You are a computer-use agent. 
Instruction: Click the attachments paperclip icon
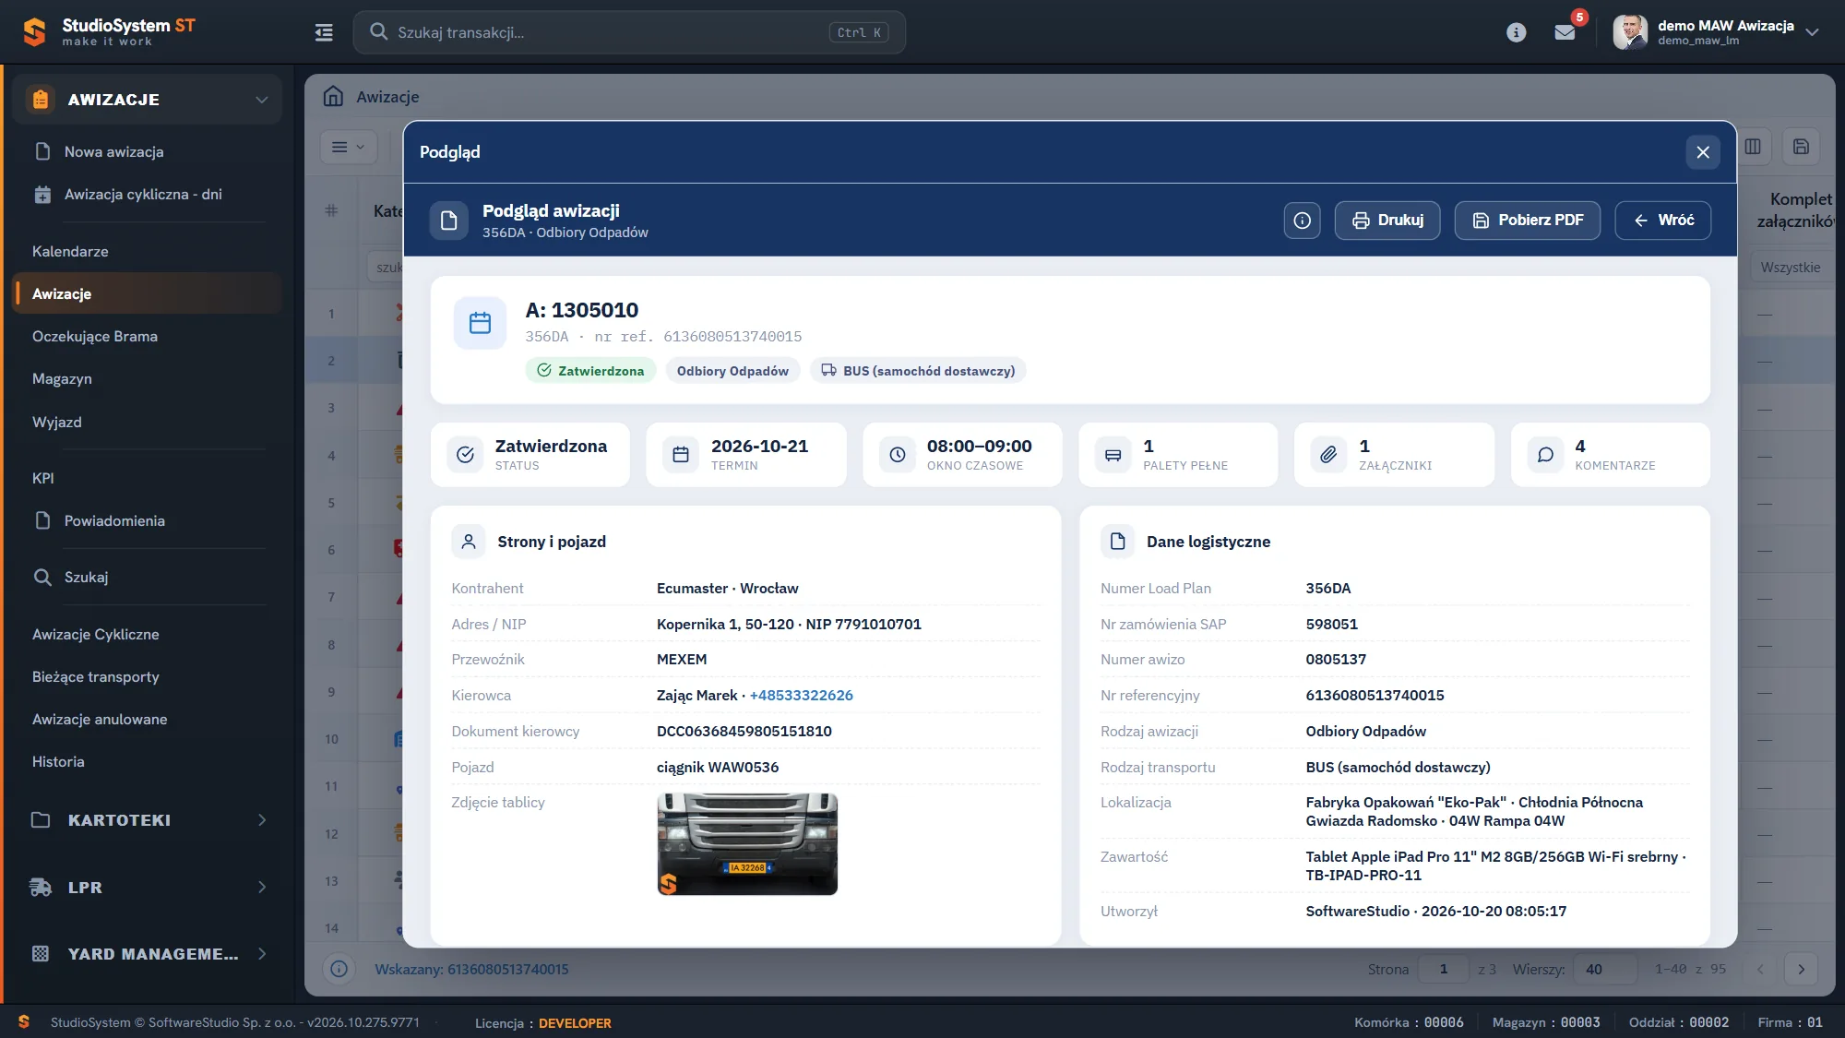(1328, 455)
